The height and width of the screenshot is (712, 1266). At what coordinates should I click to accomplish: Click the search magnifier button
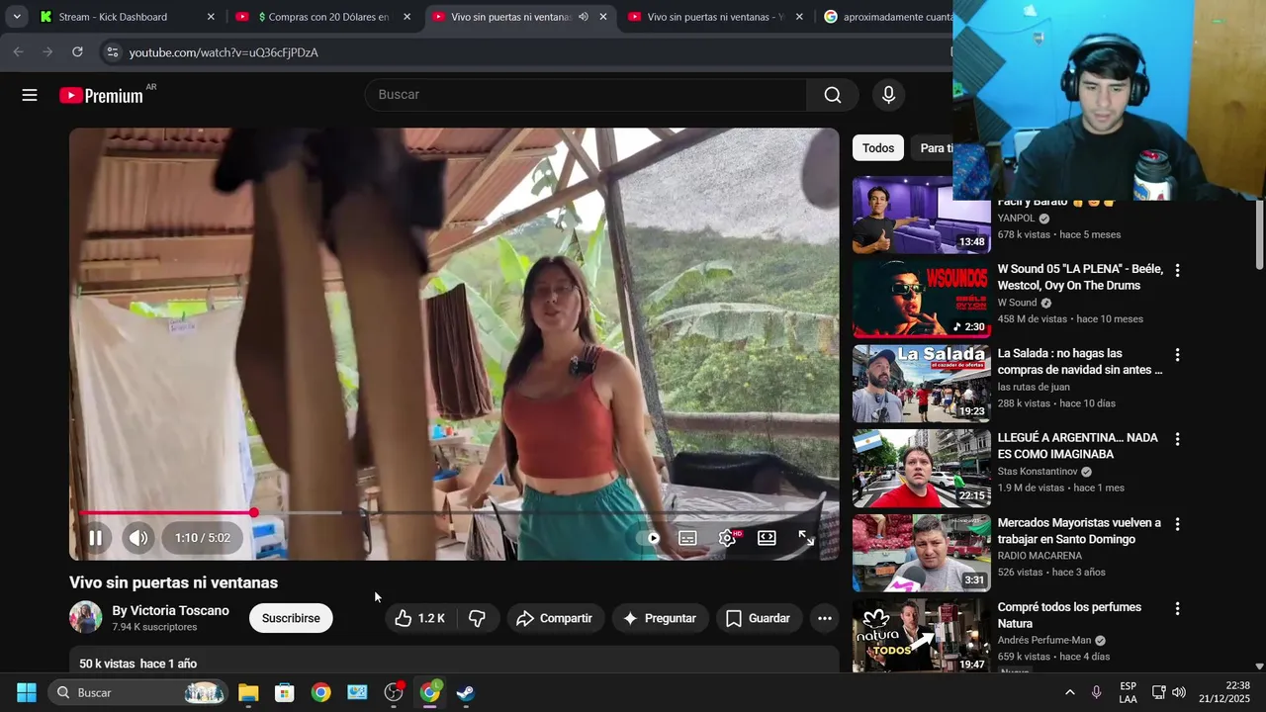(833, 95)
